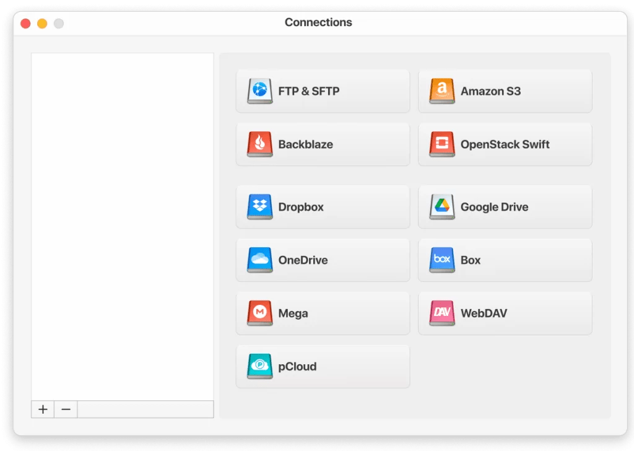
Task: Select the Google Drive label
Action: point(495,207)
